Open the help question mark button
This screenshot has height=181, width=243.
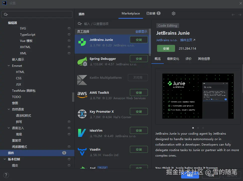[6, 175]
